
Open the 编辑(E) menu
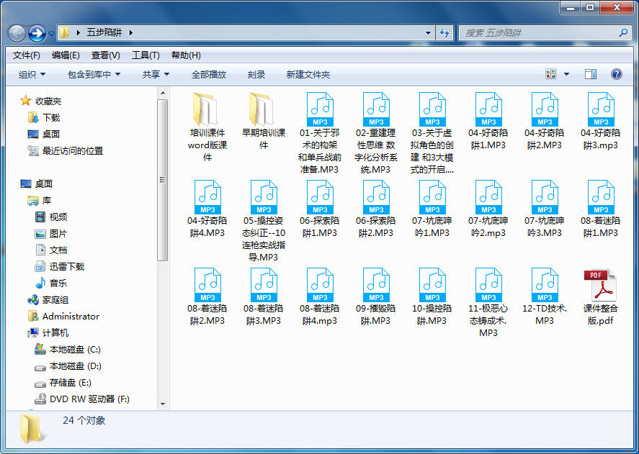click(x=66, y=55)
